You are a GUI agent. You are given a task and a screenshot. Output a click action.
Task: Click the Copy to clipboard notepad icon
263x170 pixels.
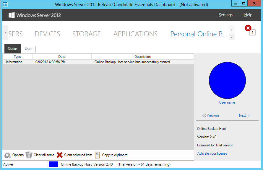(97, 155)
